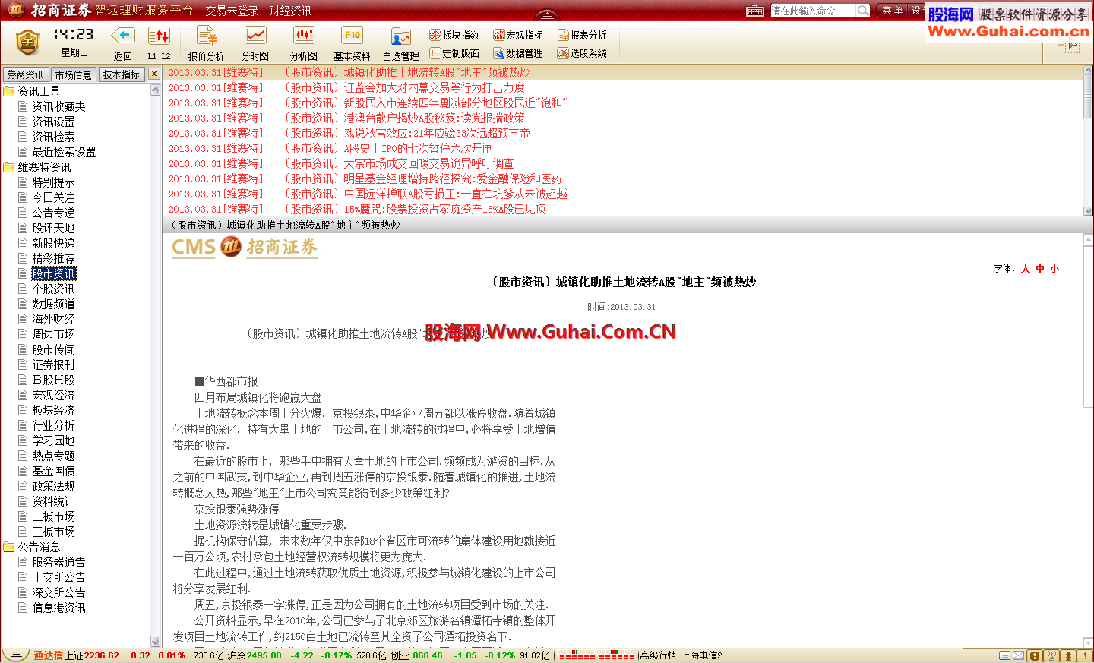Close the left sidebar panel with X
Image resolution: width=1094 pixels, height=663 pixels.
(x=154, y=74)
